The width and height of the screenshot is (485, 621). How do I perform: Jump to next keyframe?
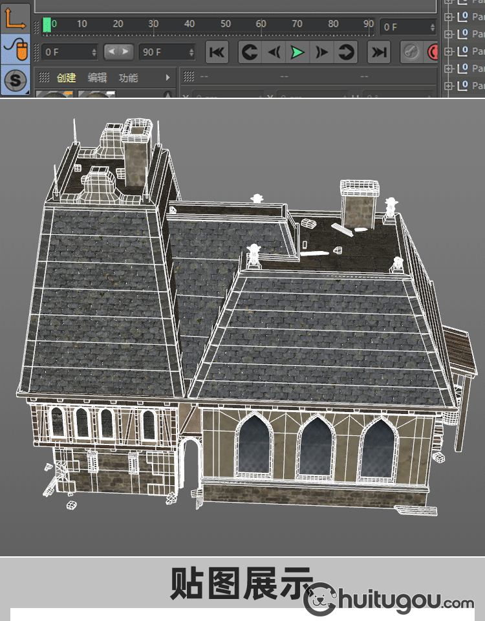[345, 52]
